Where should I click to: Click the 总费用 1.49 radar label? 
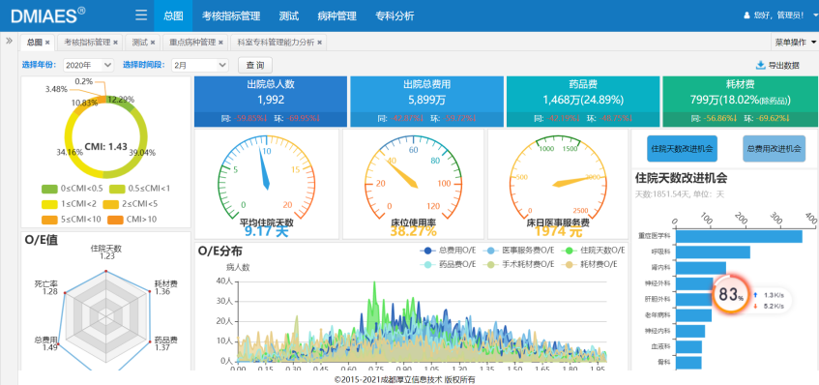pyautogui.click(x=46, y=343)
